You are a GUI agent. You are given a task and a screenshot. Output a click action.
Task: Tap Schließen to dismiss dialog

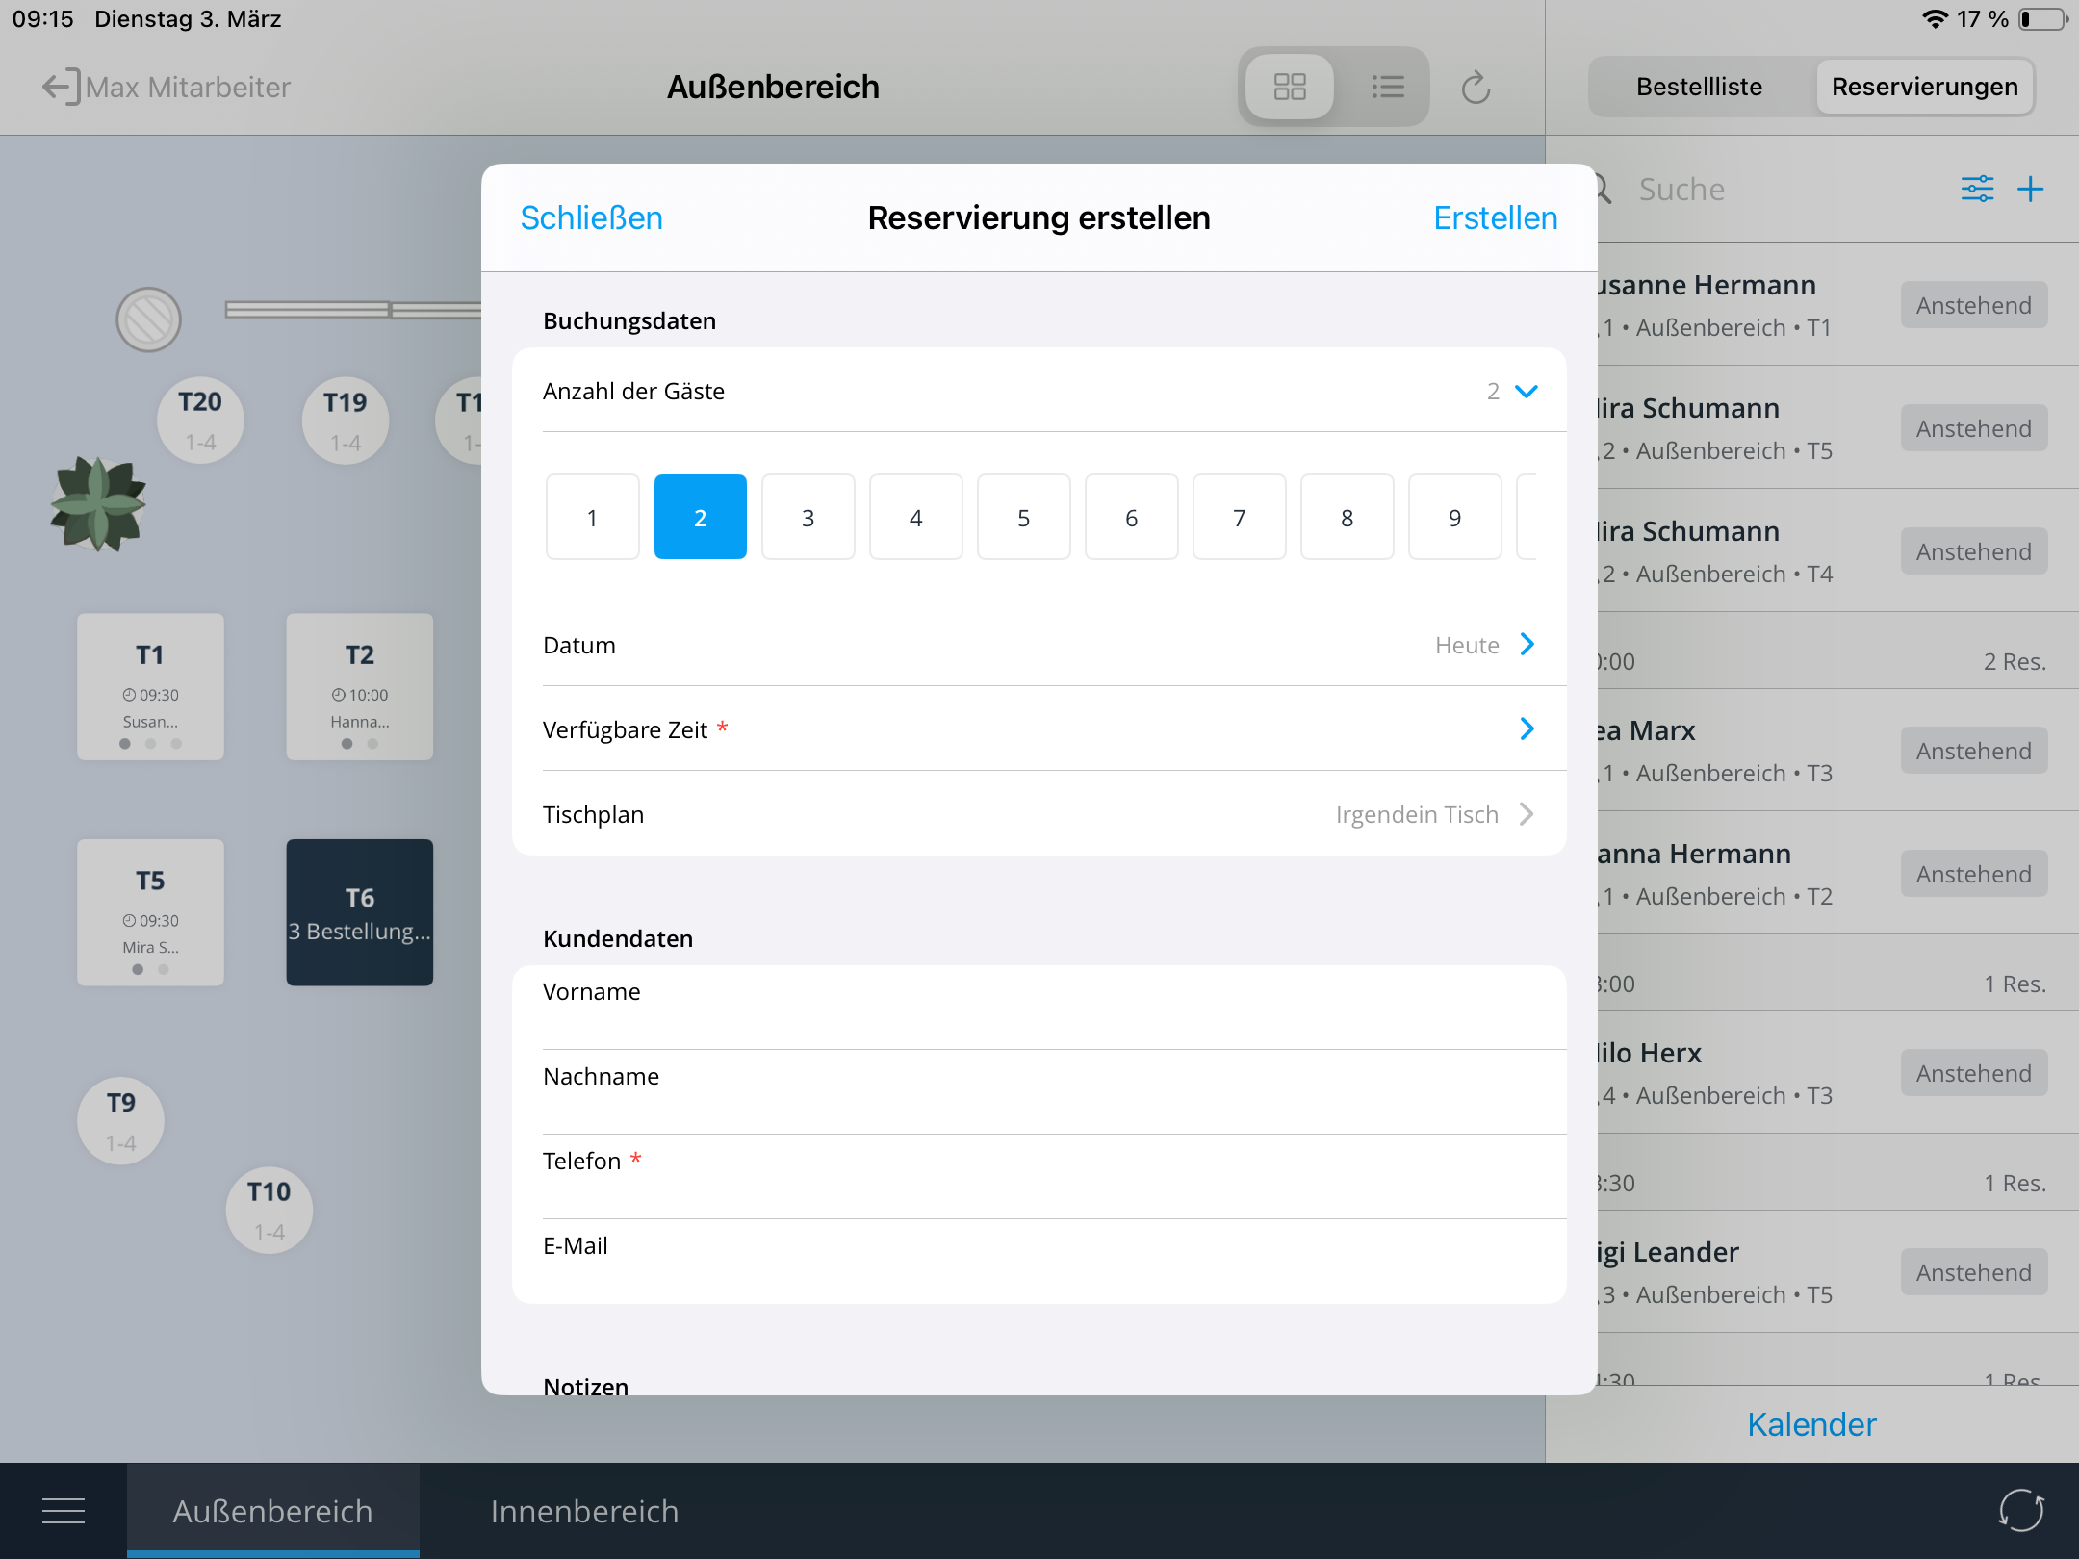(x=591, y=217)
